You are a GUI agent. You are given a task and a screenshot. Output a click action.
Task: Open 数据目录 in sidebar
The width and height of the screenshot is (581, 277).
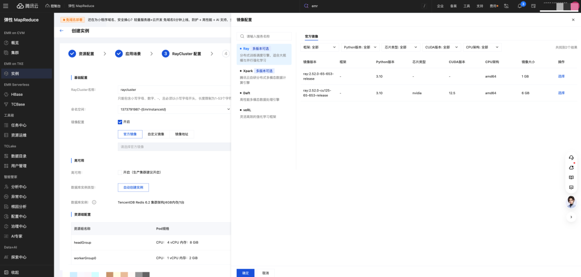coord(18,156)
